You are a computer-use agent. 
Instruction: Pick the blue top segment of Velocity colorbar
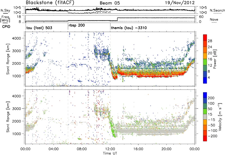(205, 95)
